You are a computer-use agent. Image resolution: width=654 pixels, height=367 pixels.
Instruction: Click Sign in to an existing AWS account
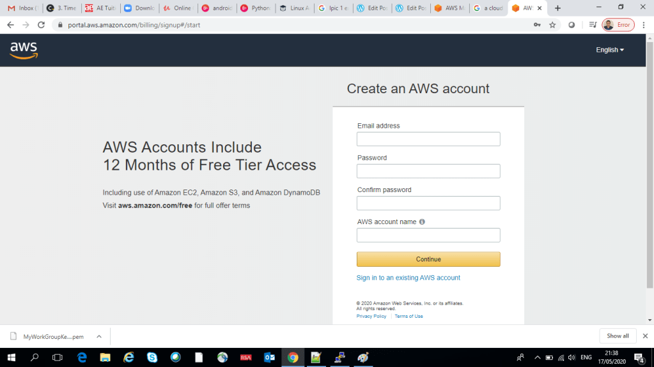pos(409,278)
